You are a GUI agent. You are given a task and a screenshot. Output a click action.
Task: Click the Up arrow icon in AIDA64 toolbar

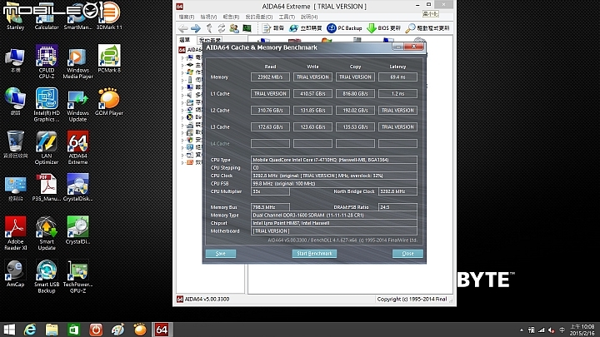pyautogui.click(x=209, y=28)
